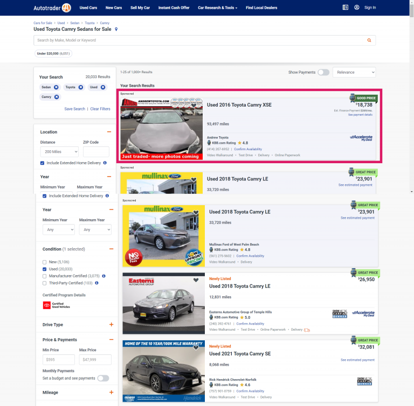
Task: Click Accelerate My Deal logo on Easterns listing
Action: [x=363, y=314]
